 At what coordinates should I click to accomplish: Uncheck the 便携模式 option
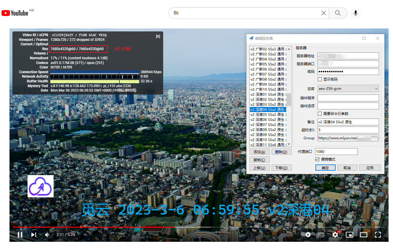pos(317,159)
